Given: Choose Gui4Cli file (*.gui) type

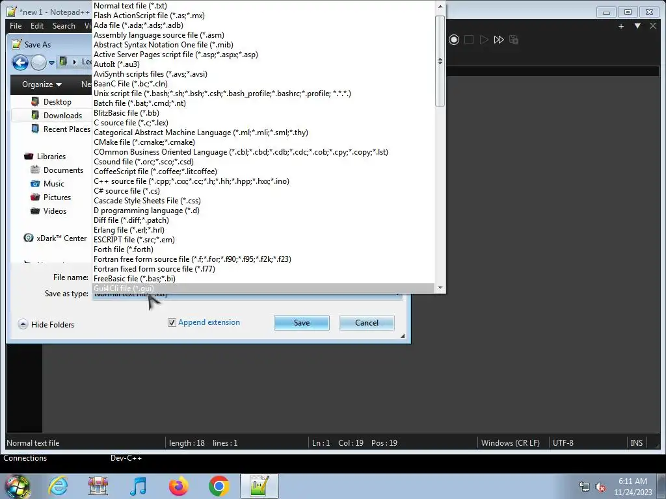Looking at the screenshot, I should [263, 288].
